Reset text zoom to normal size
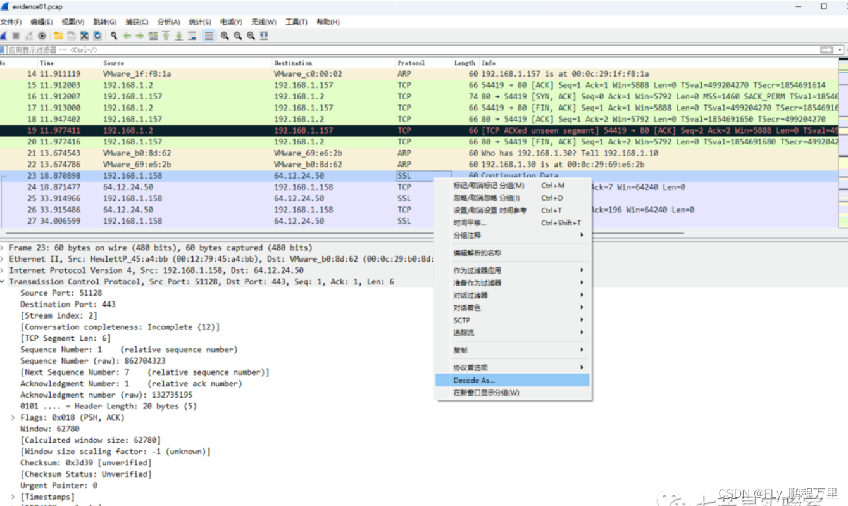This screenshot has width=848, height=506. tap(251, 36)
